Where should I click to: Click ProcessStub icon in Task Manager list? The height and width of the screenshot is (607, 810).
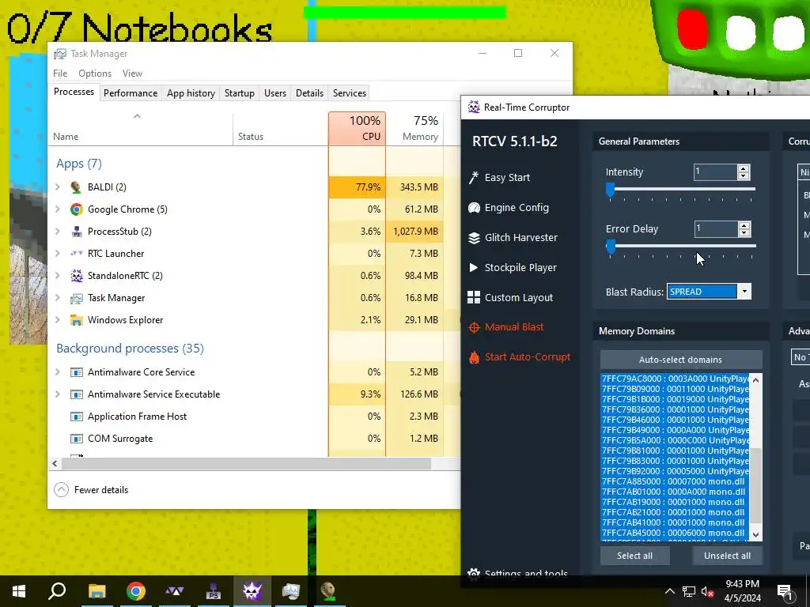click(77, 232)
